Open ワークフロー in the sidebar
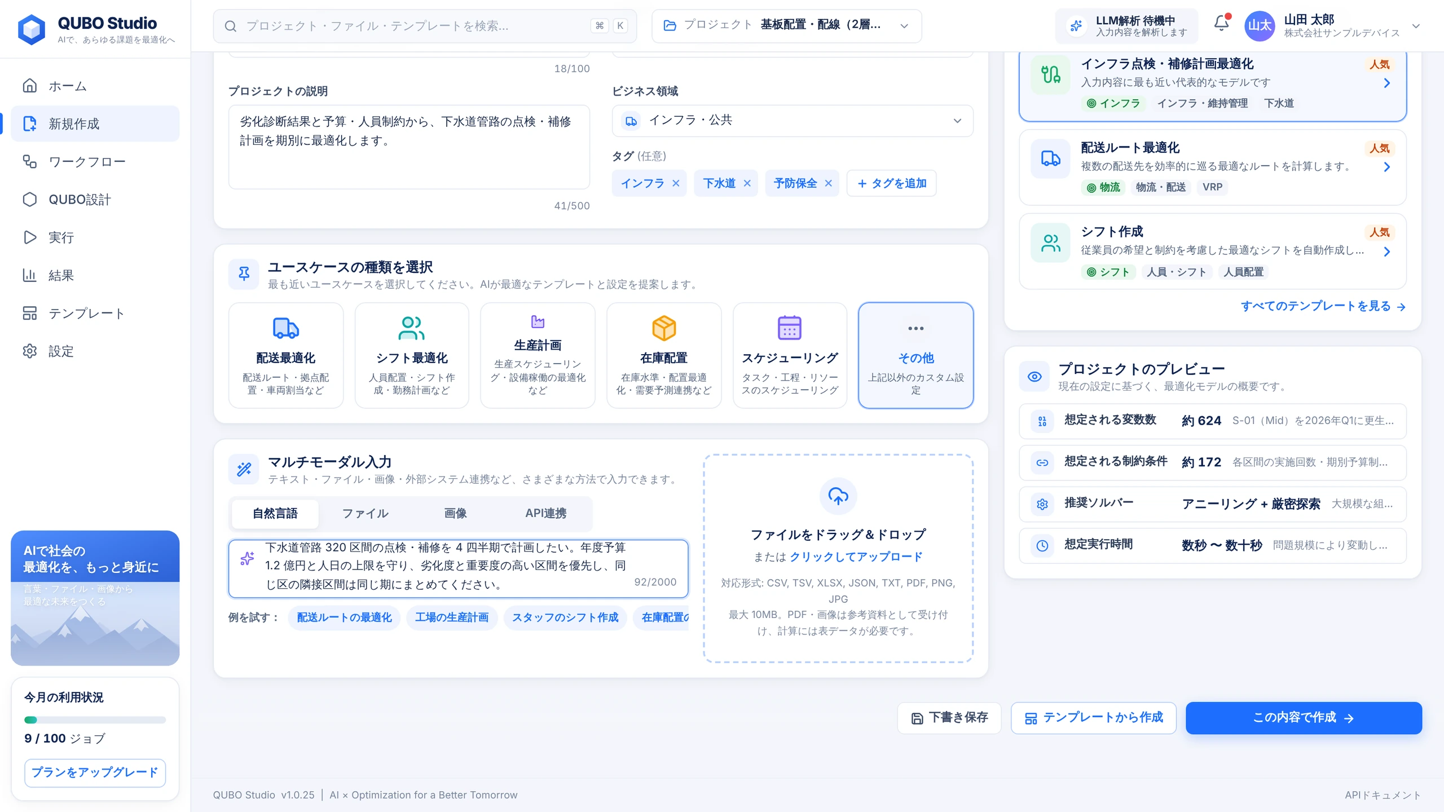 pyautogui.click(x=95, y=162)
